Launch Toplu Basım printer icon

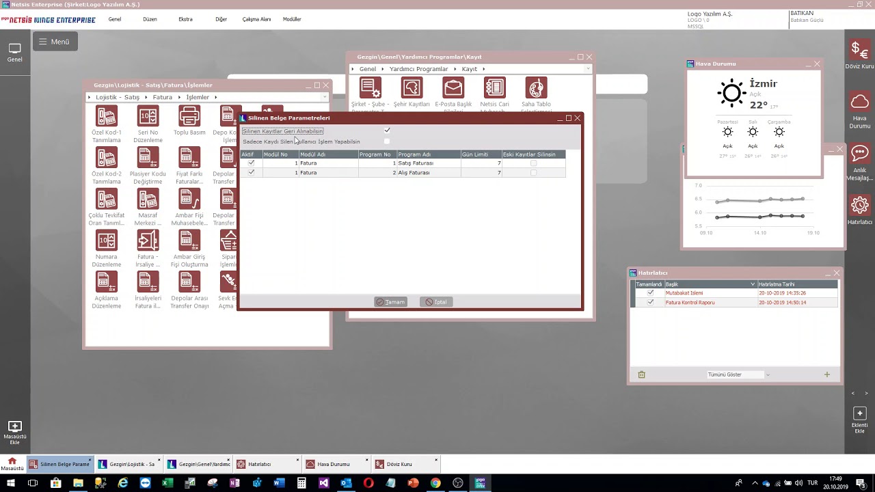(189, 116)
